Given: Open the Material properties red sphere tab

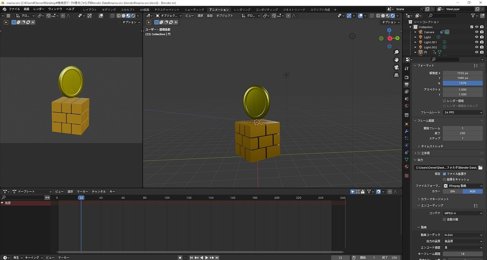Looking at the screenshot, I should [406, 167].
